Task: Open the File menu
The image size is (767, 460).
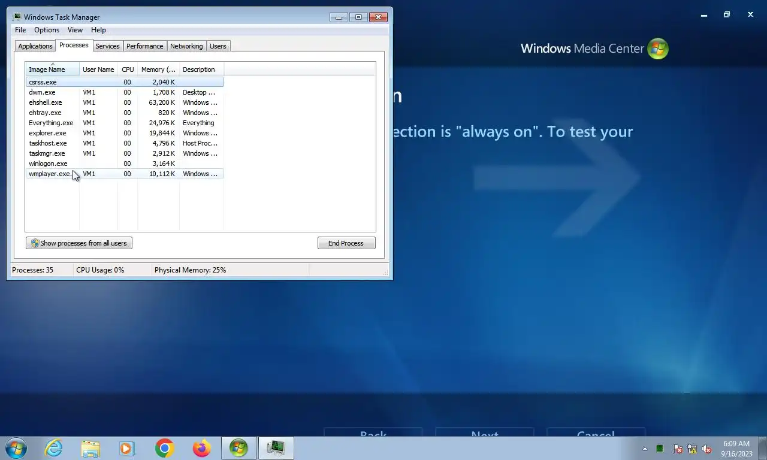Action: (x=20, y=30)
